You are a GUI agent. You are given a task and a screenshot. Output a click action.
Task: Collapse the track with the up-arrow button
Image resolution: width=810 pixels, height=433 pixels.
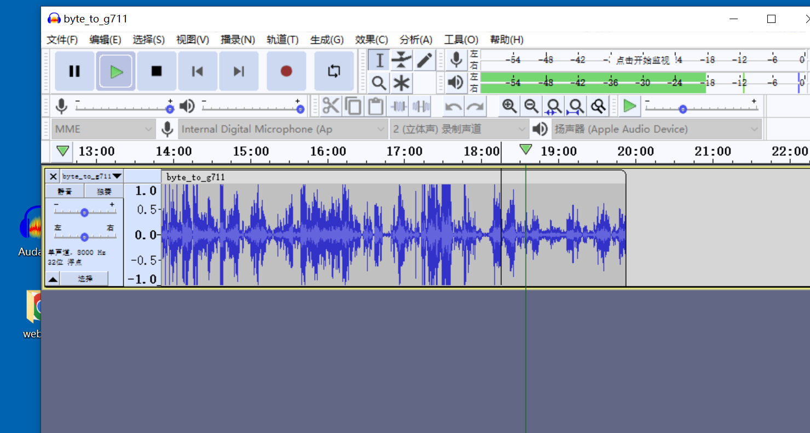[53, 279]
